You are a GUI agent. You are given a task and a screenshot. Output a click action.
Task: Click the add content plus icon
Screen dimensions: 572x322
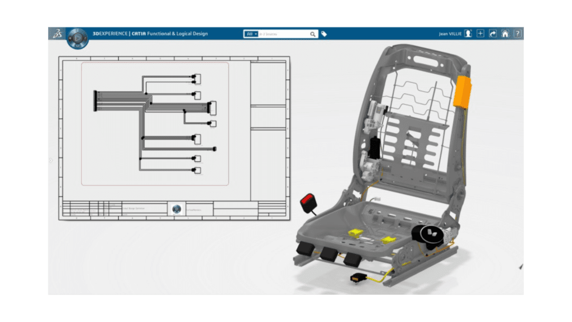481,34
